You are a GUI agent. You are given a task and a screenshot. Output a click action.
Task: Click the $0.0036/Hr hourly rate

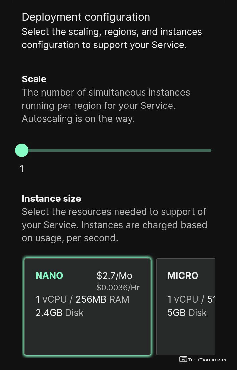click(x=118, y=288)
